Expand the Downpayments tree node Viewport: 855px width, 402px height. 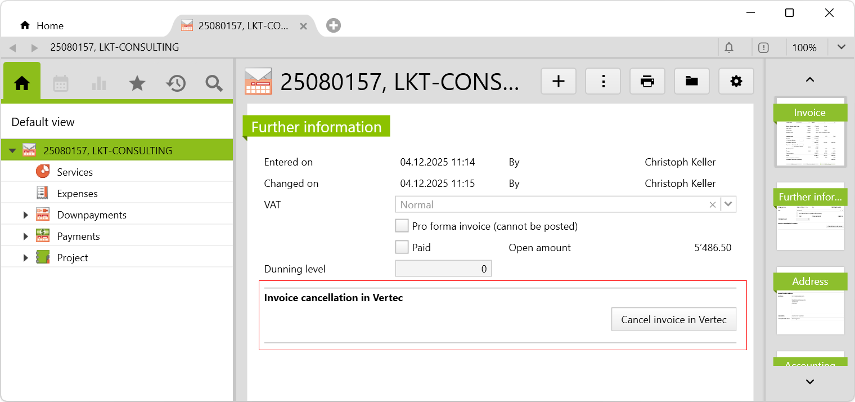tap(25, 215)
